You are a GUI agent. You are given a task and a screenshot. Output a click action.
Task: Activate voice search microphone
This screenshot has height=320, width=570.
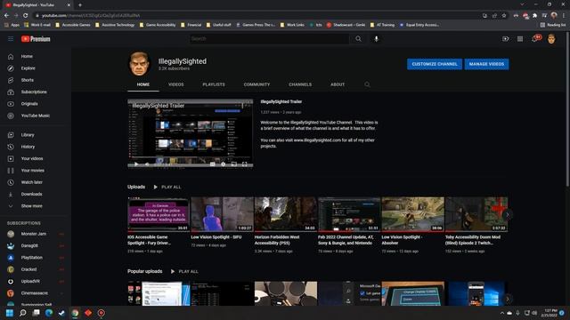click(376, 39)
